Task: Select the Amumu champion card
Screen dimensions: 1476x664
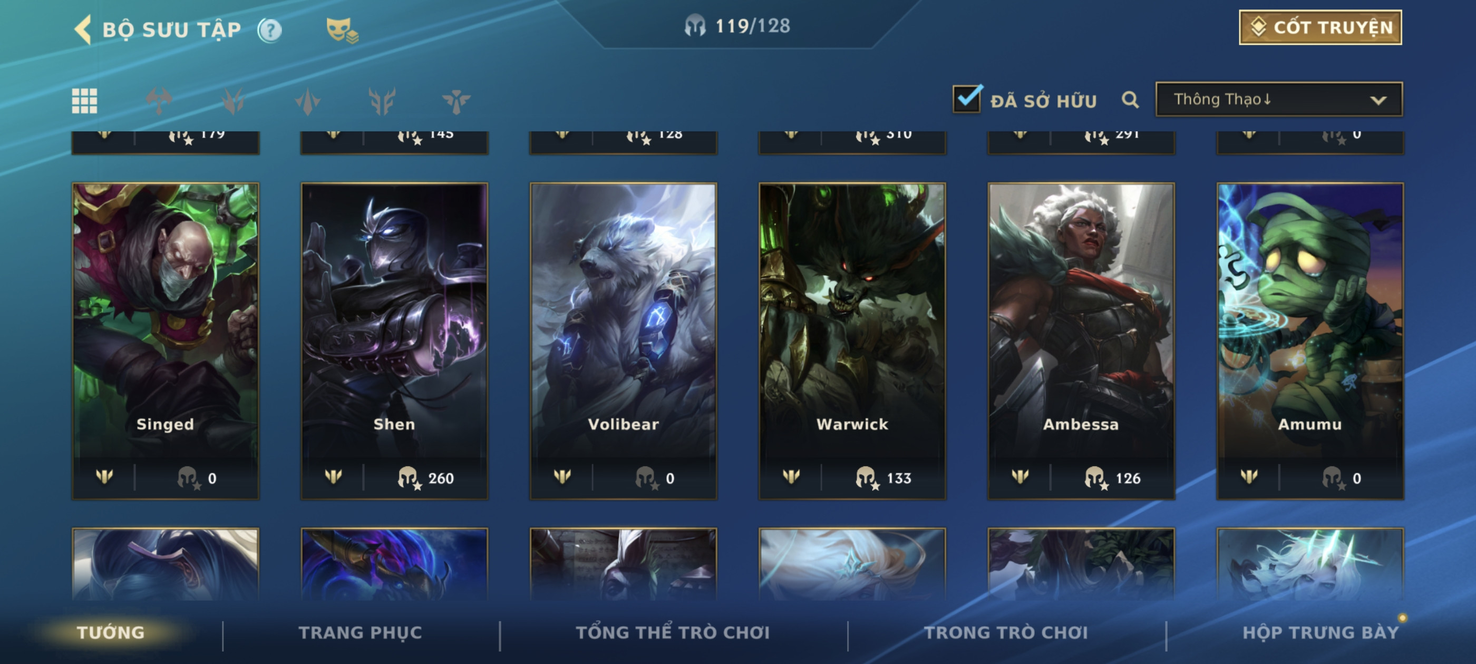Action: (x=1310, y=341)
